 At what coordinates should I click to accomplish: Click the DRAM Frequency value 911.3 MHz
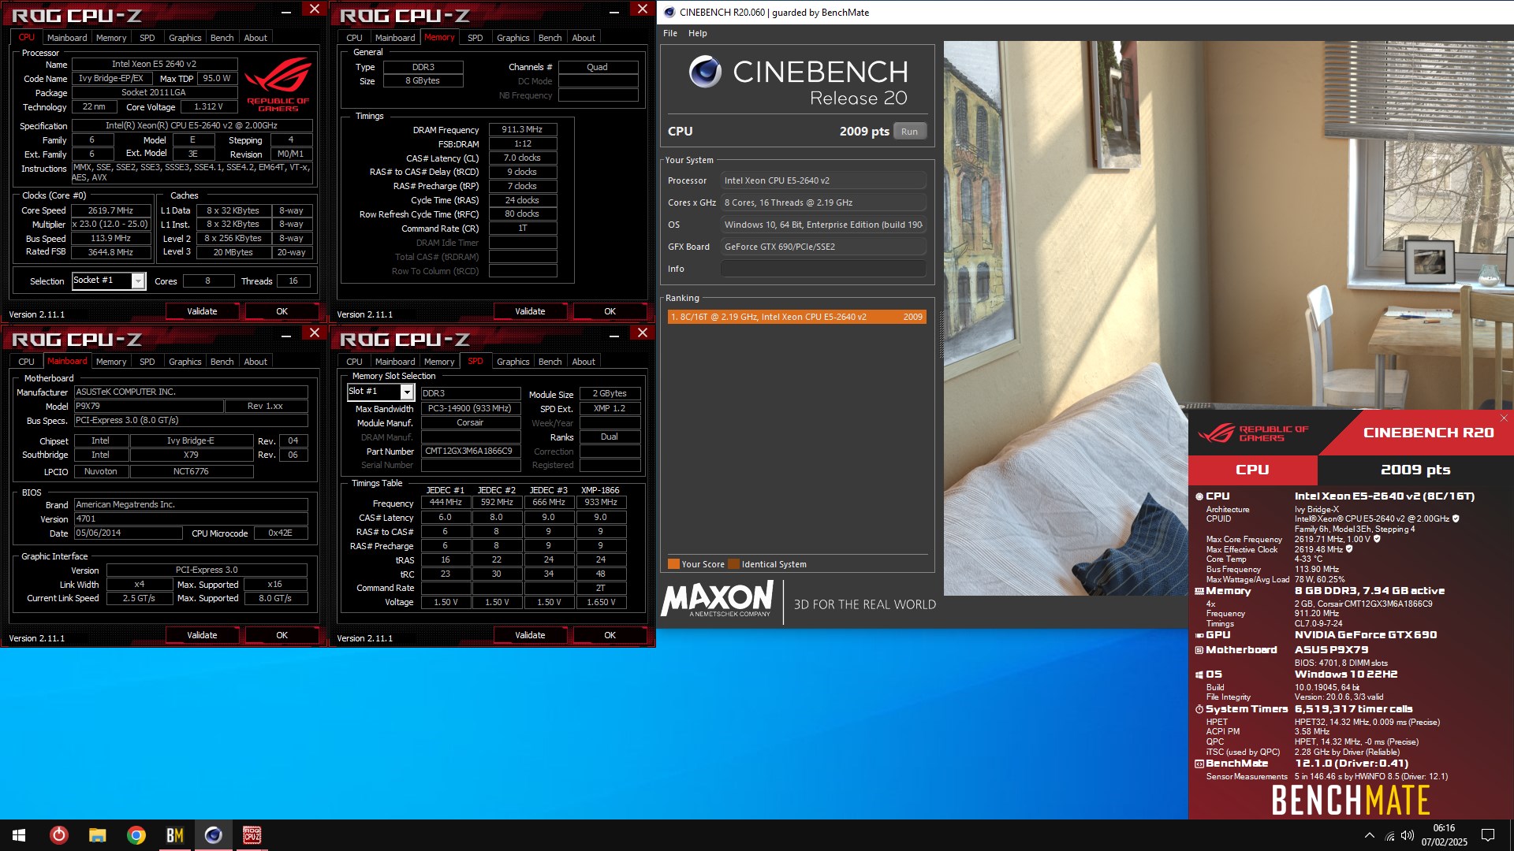click(523, 130)
